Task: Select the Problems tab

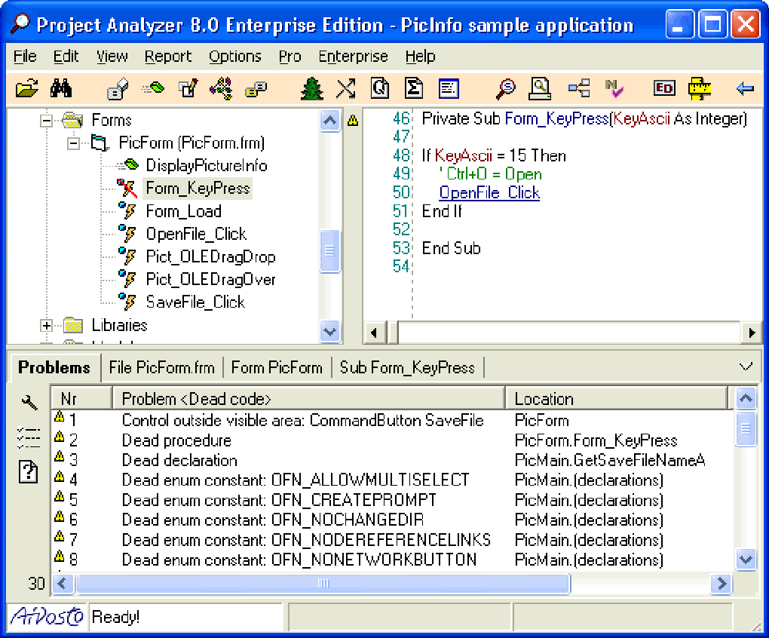Action: 54,368
